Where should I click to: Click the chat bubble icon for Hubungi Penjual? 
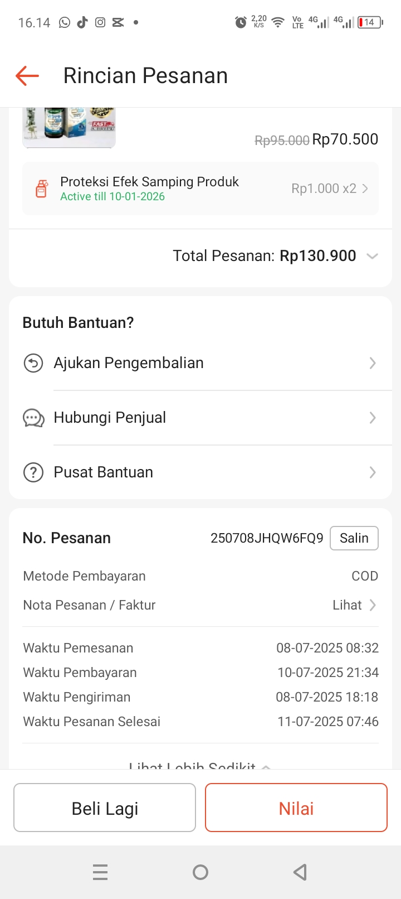[x=33, y=418]
